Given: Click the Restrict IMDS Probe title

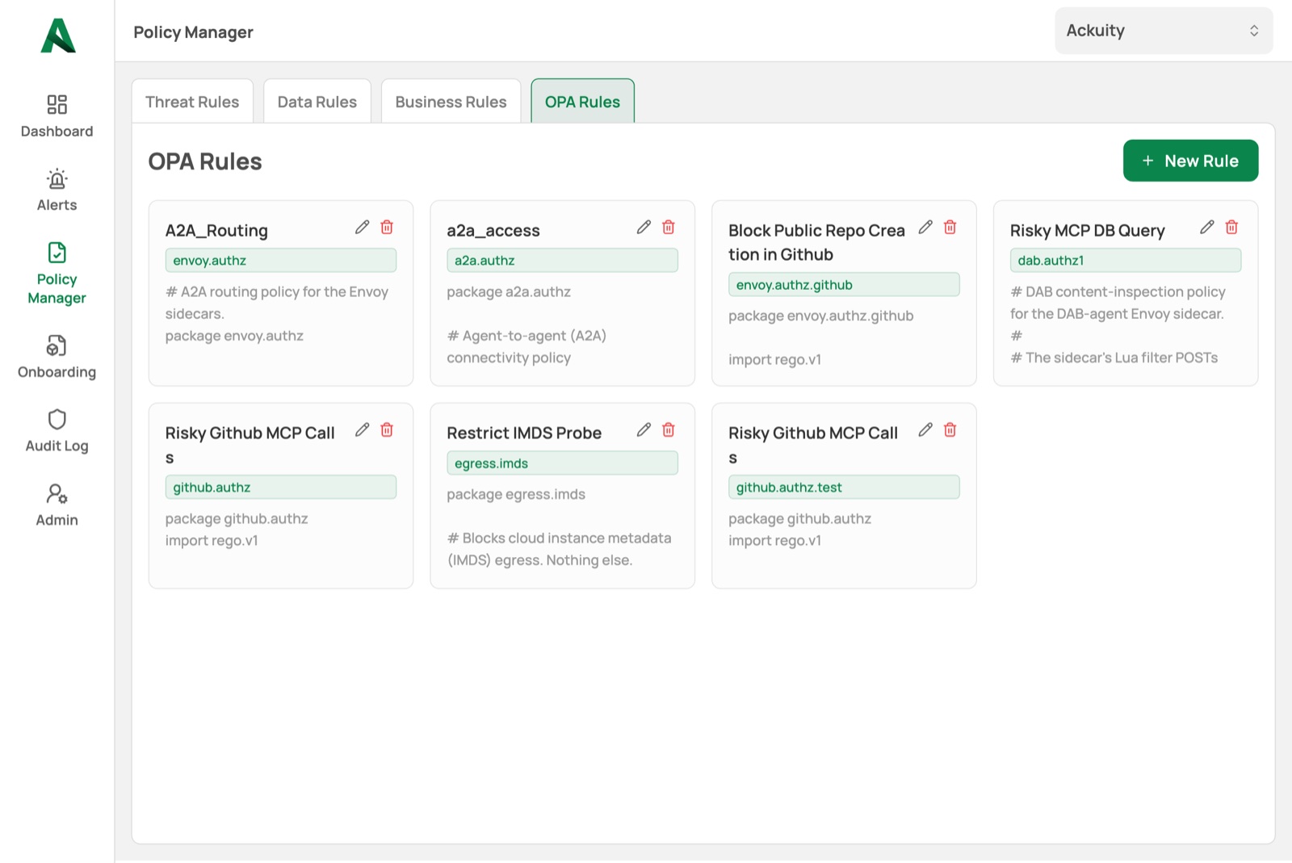Looking at the screenshot, I should 524,433.
